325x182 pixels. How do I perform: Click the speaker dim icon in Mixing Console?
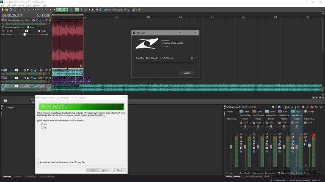click(x=292, y=107)
